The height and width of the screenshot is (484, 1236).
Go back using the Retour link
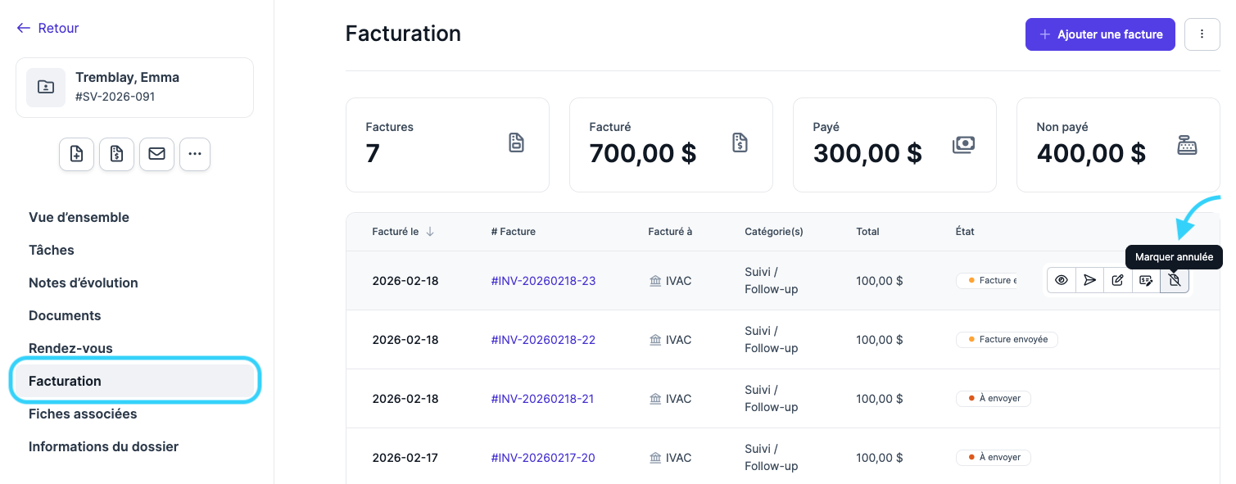(48, 28)
